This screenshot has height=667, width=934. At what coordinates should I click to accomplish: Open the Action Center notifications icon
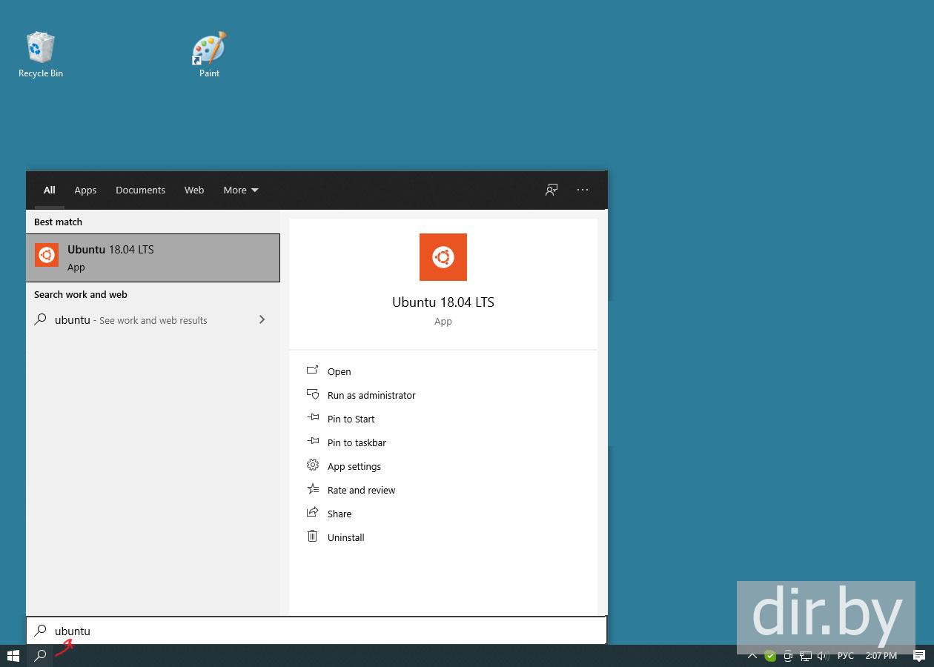tap(919, 656)
